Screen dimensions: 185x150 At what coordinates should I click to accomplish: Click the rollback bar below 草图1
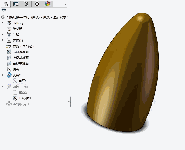coord(34,84)
